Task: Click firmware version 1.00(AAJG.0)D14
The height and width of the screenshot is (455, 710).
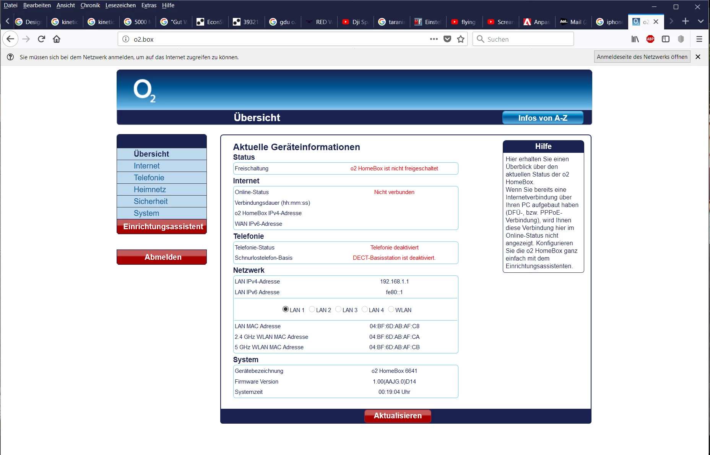Action: click(394, 382)
